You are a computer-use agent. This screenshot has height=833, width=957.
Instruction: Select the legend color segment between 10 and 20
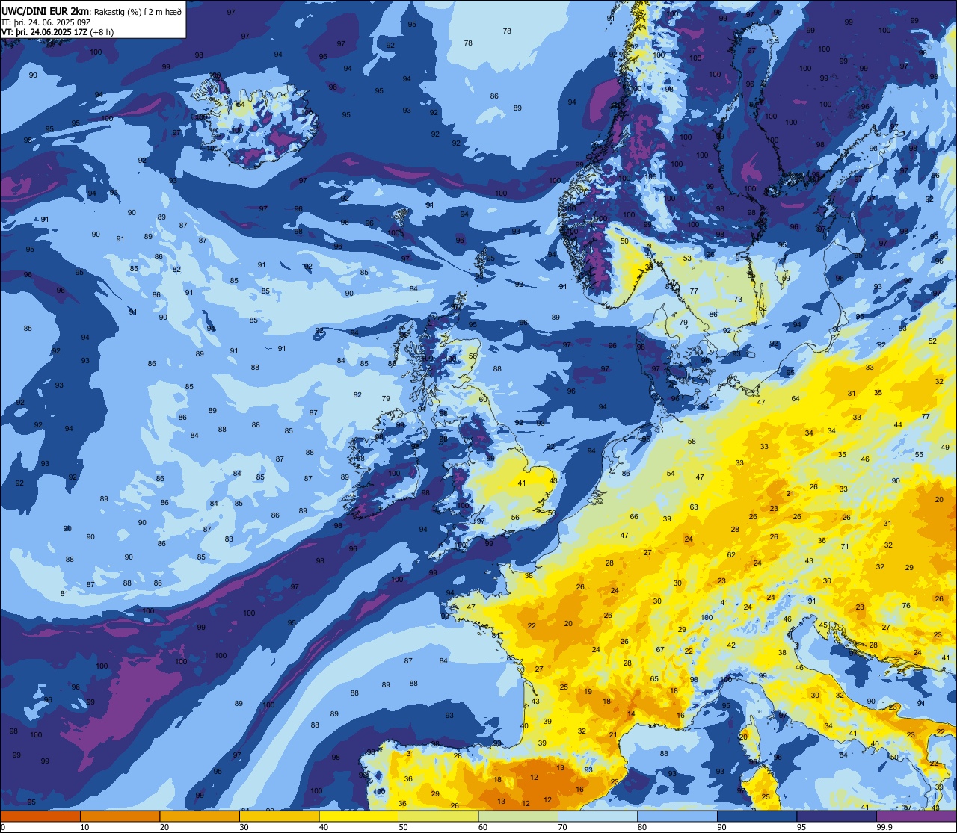point(120,817)
